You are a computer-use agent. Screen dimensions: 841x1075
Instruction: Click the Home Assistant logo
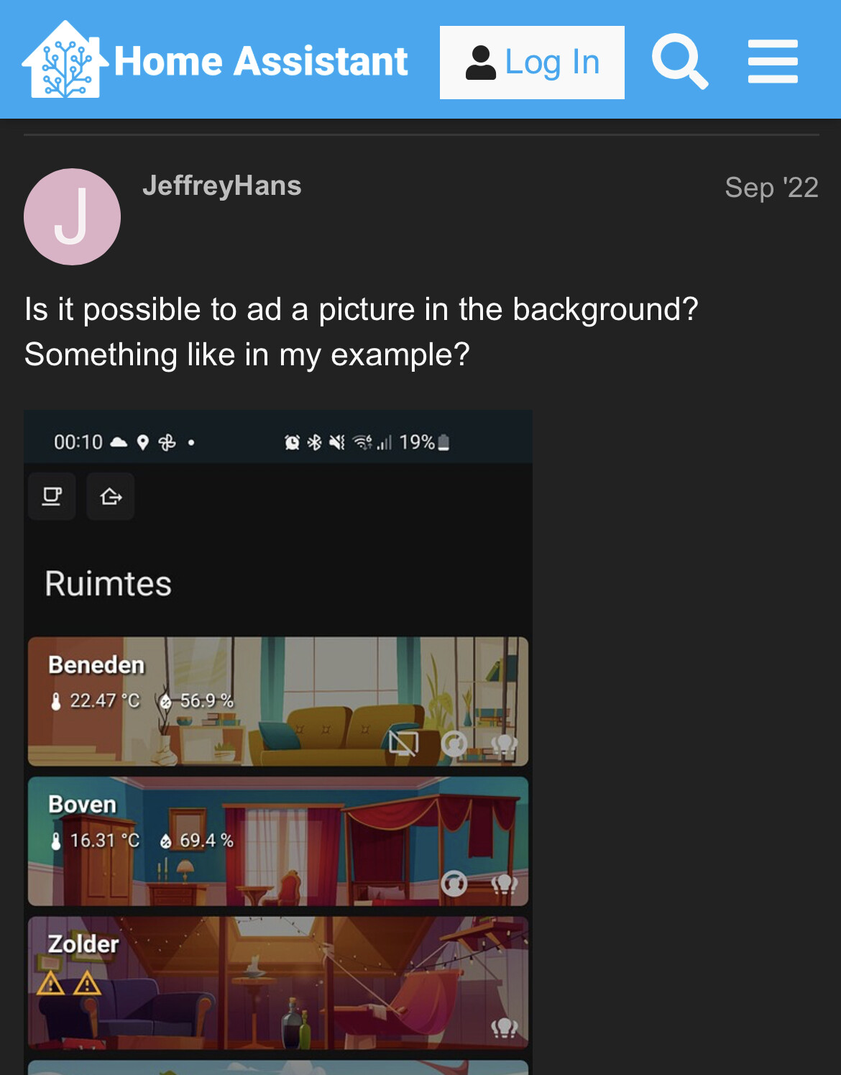tap(215, 60)
